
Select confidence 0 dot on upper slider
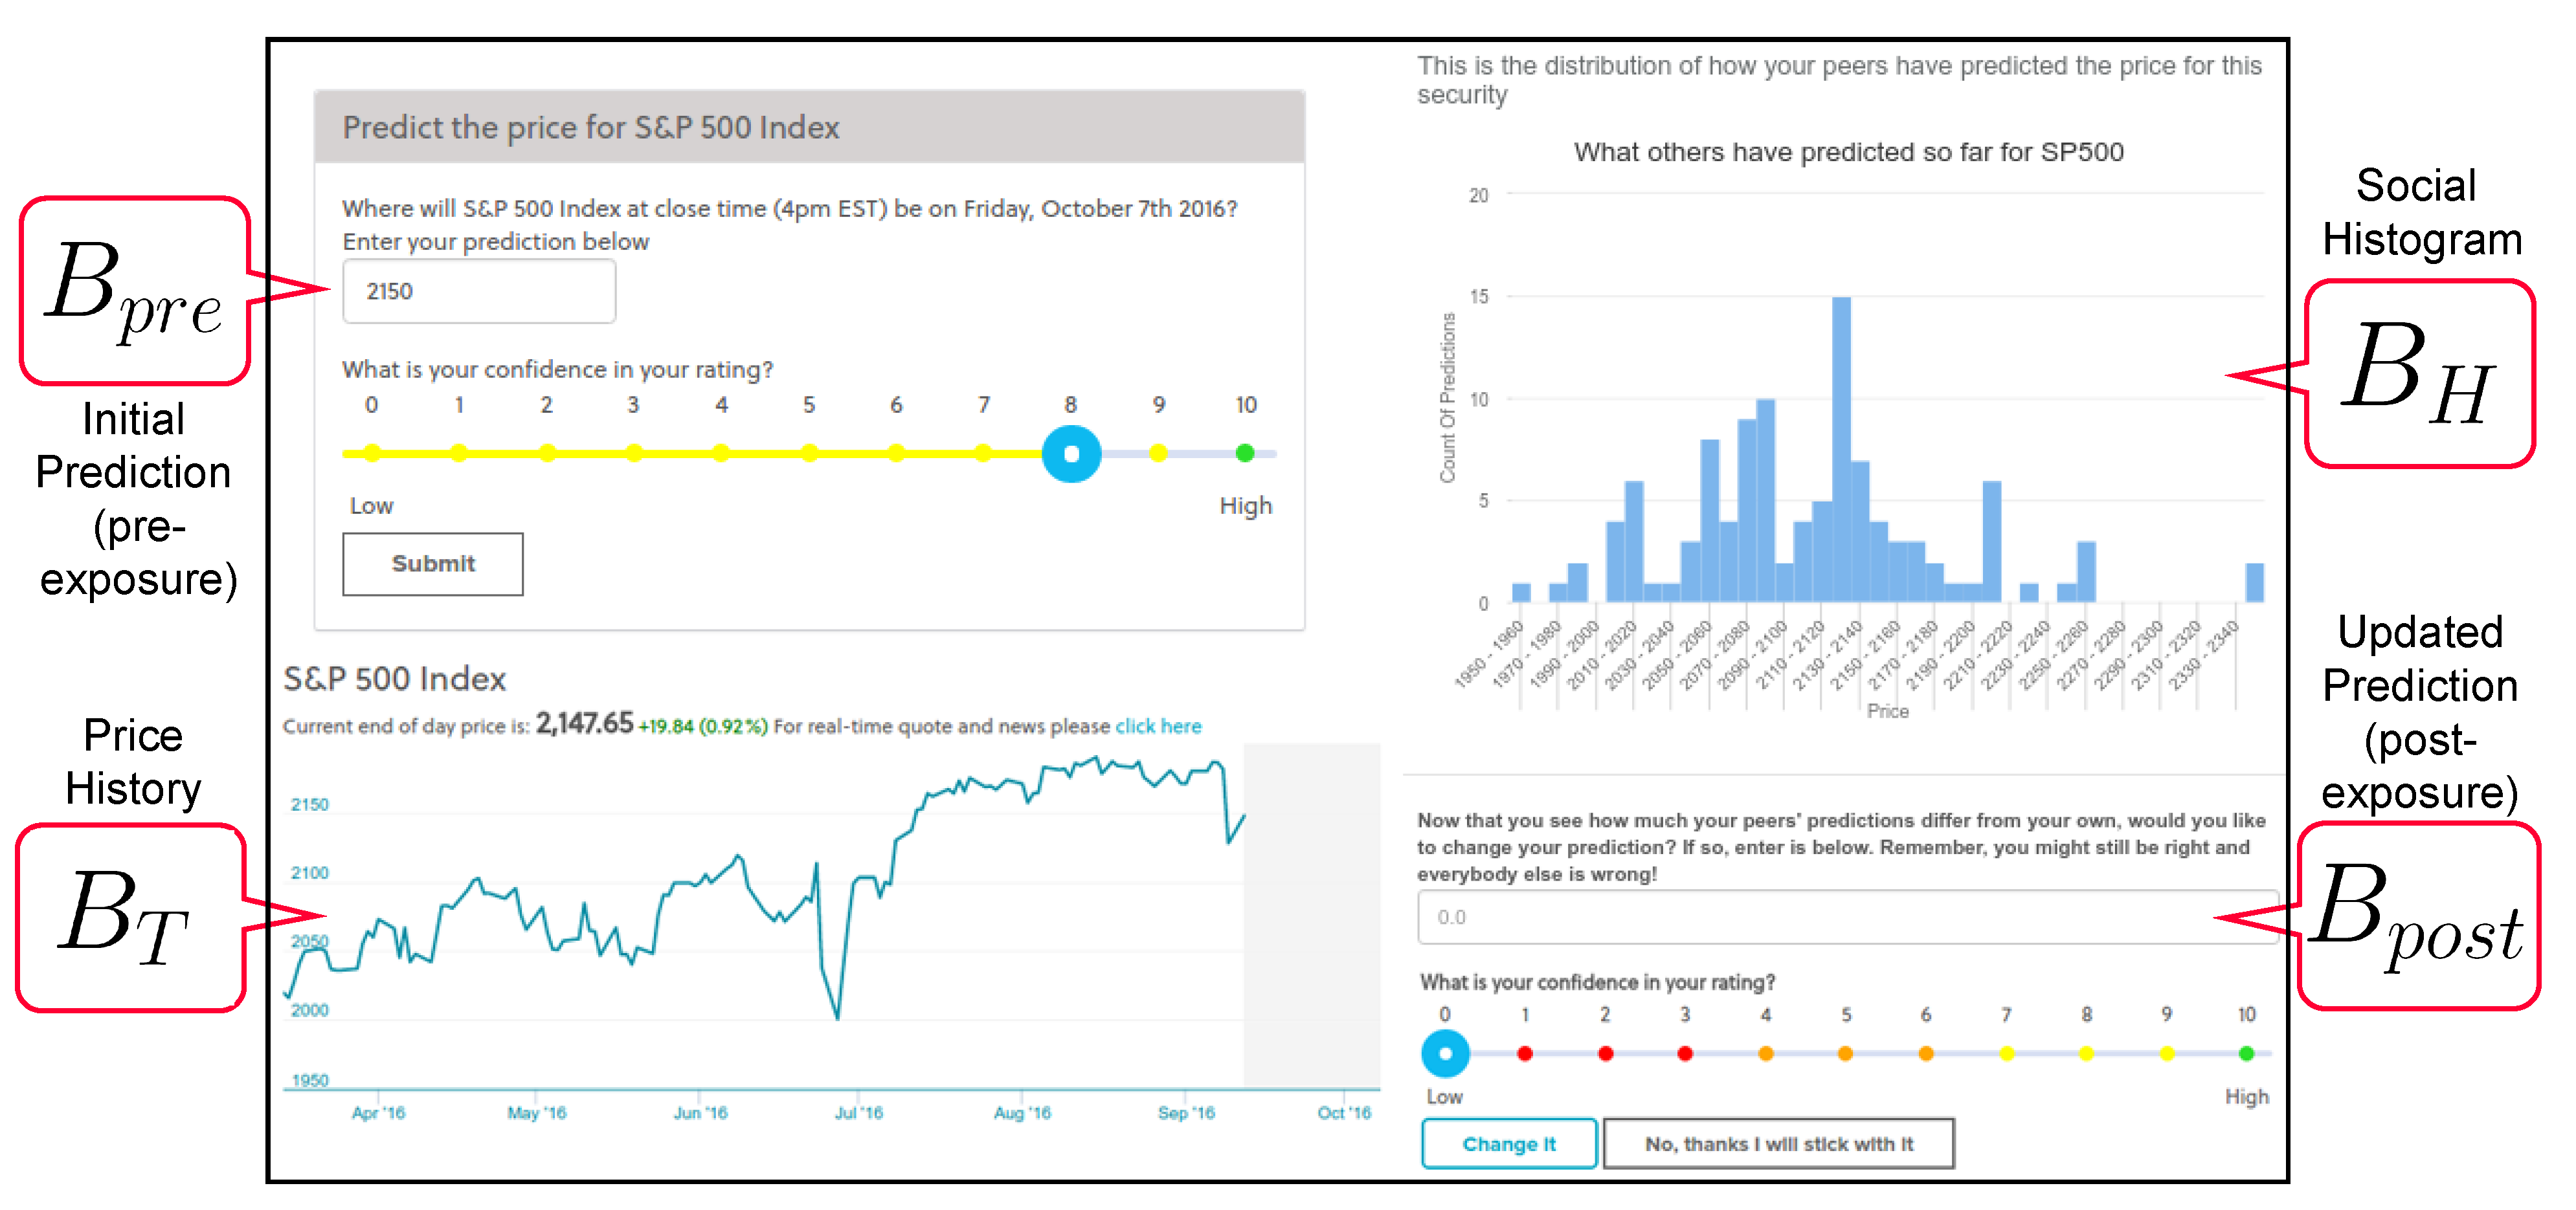(372, 454)
